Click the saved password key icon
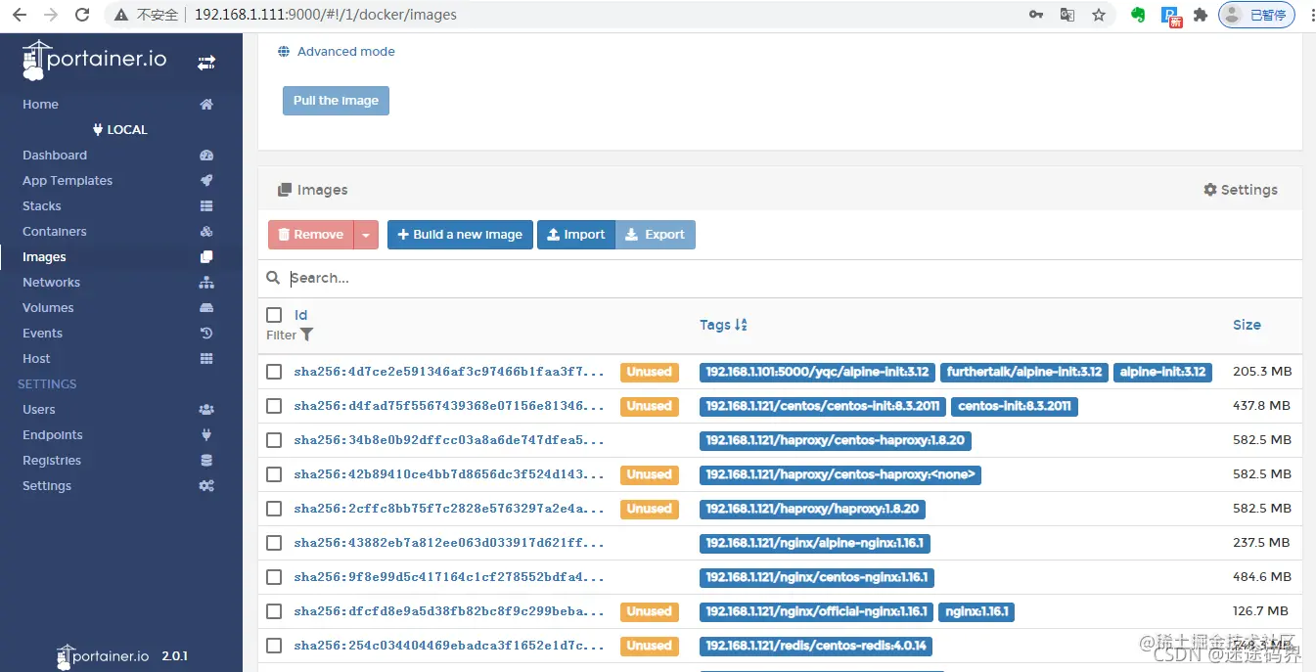The image size is (1316, 672). (x=1036, y=15)
